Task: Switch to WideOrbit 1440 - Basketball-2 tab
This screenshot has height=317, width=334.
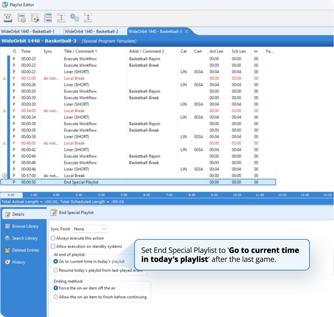Action: [x=91, y=31]
